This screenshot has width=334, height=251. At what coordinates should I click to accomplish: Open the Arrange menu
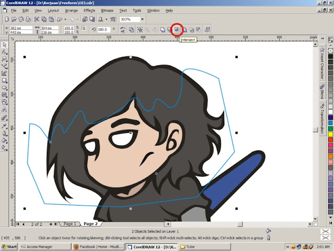coord(71,10)
